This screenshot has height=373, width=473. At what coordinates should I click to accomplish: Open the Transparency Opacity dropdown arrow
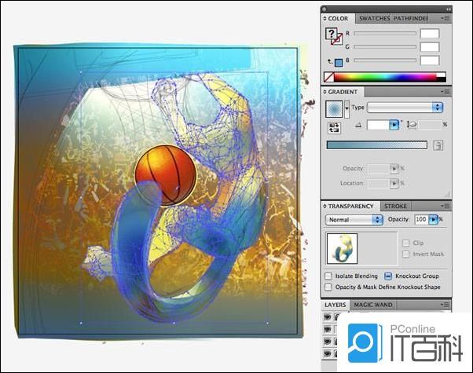coord(433,219)
